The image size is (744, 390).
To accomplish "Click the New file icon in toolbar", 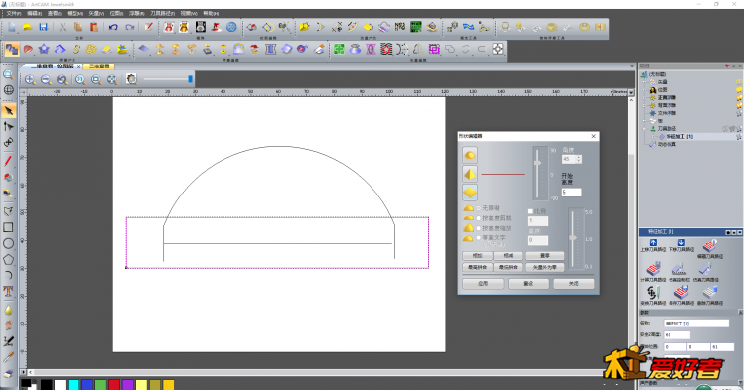I will click(x=11, y=27).
